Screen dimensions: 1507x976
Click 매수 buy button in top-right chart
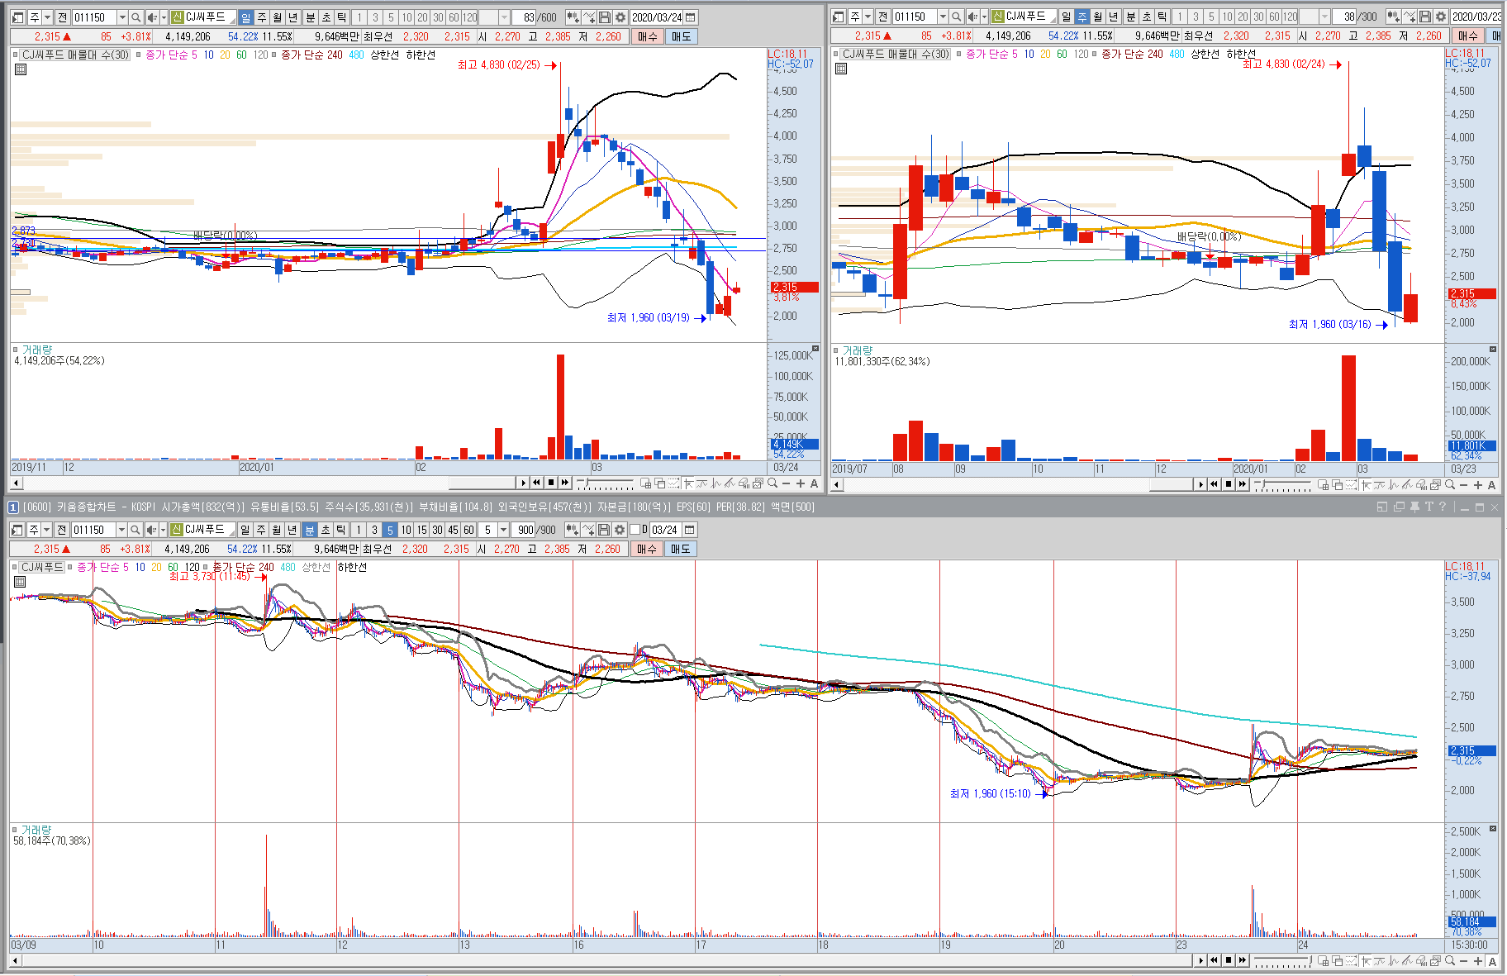1467,36
